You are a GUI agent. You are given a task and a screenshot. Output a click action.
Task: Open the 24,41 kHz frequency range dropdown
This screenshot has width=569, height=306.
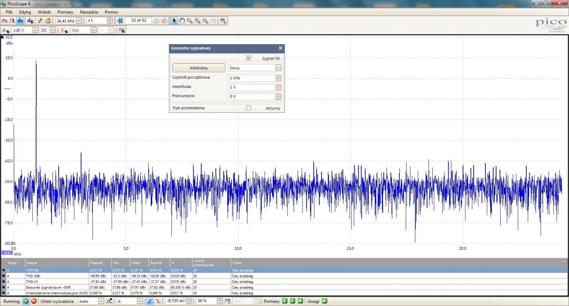tap(79, 20)
